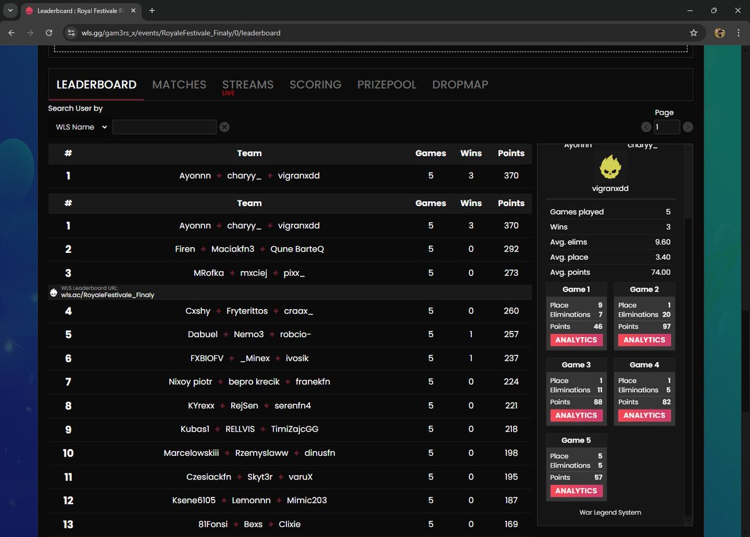The height and width of the screenshot is (537, 750).
Task: Open the tab search chevron
Action: point(11,11)
